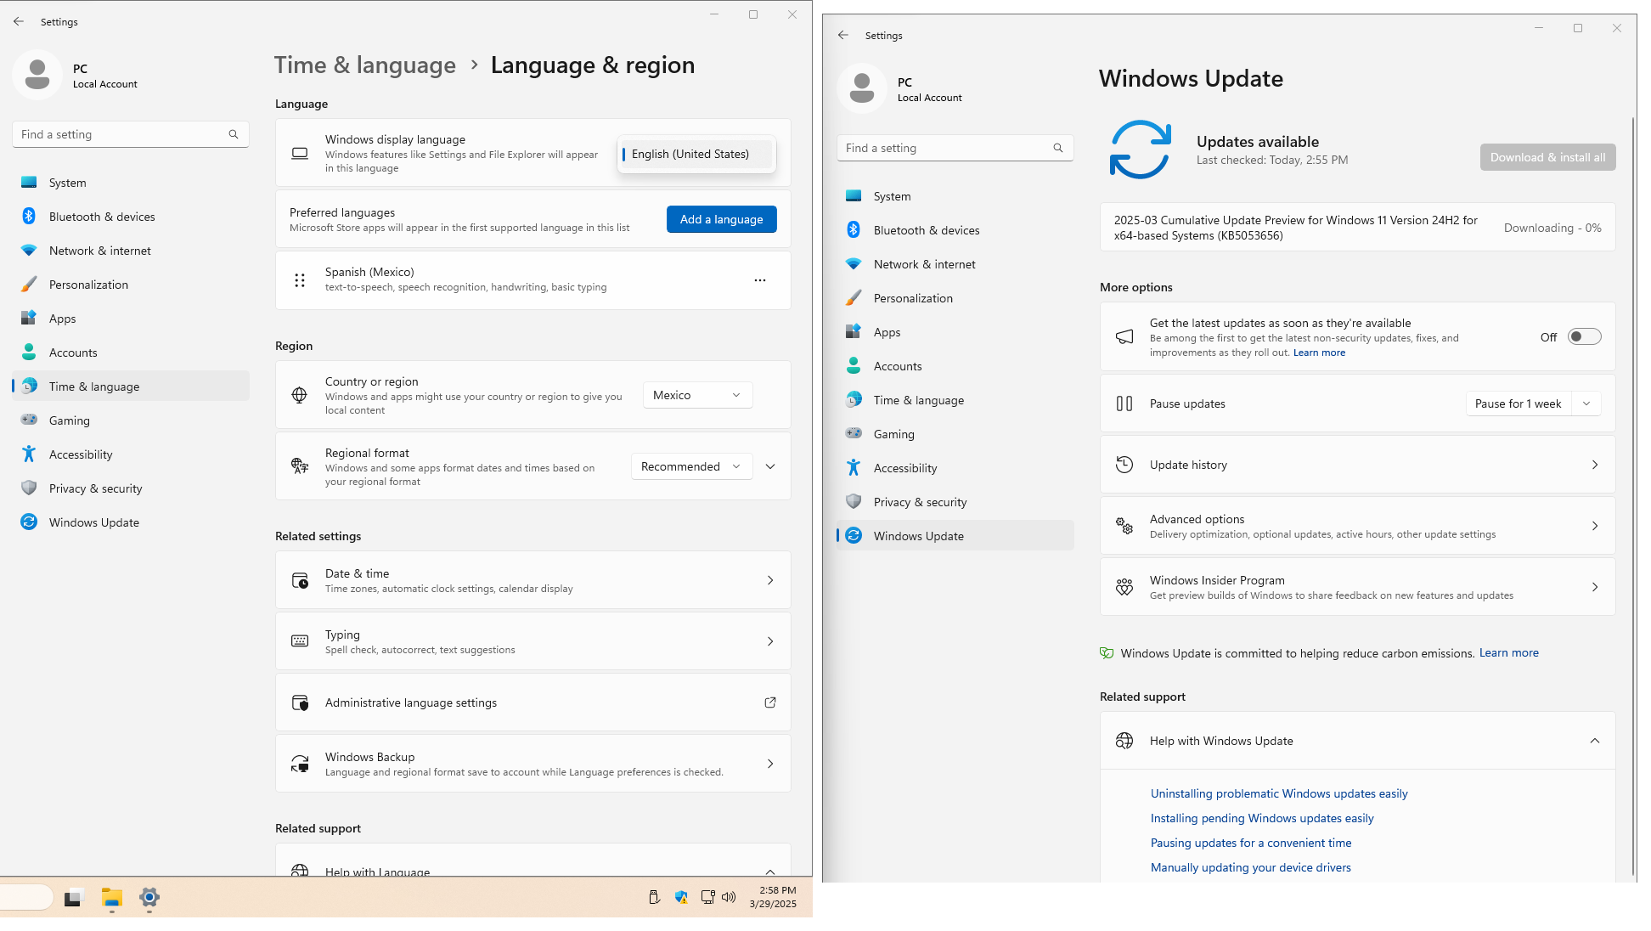Click the Windows Security shield tray icon
Screen dimensions: 1651x931
[681, 897]
